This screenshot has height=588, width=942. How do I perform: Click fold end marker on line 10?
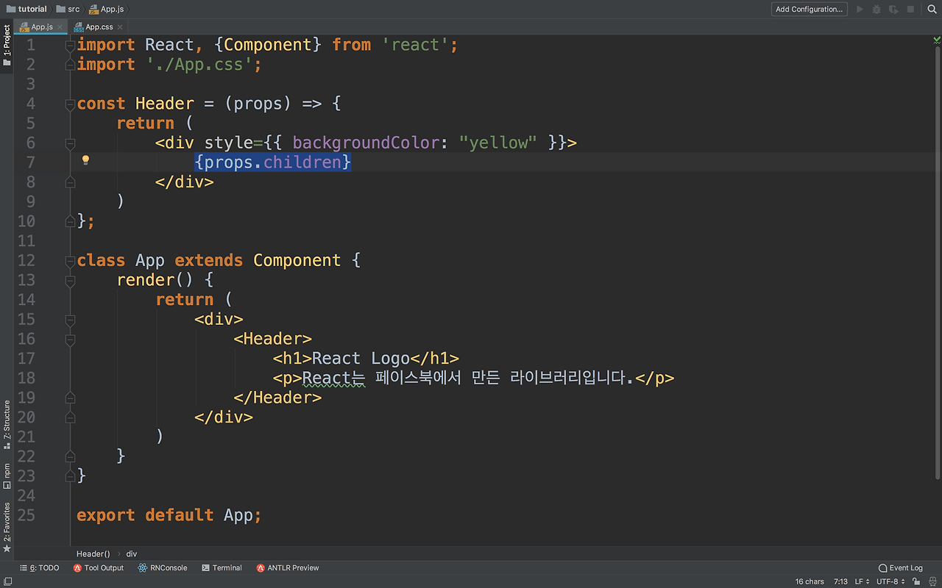click(70, 221)
